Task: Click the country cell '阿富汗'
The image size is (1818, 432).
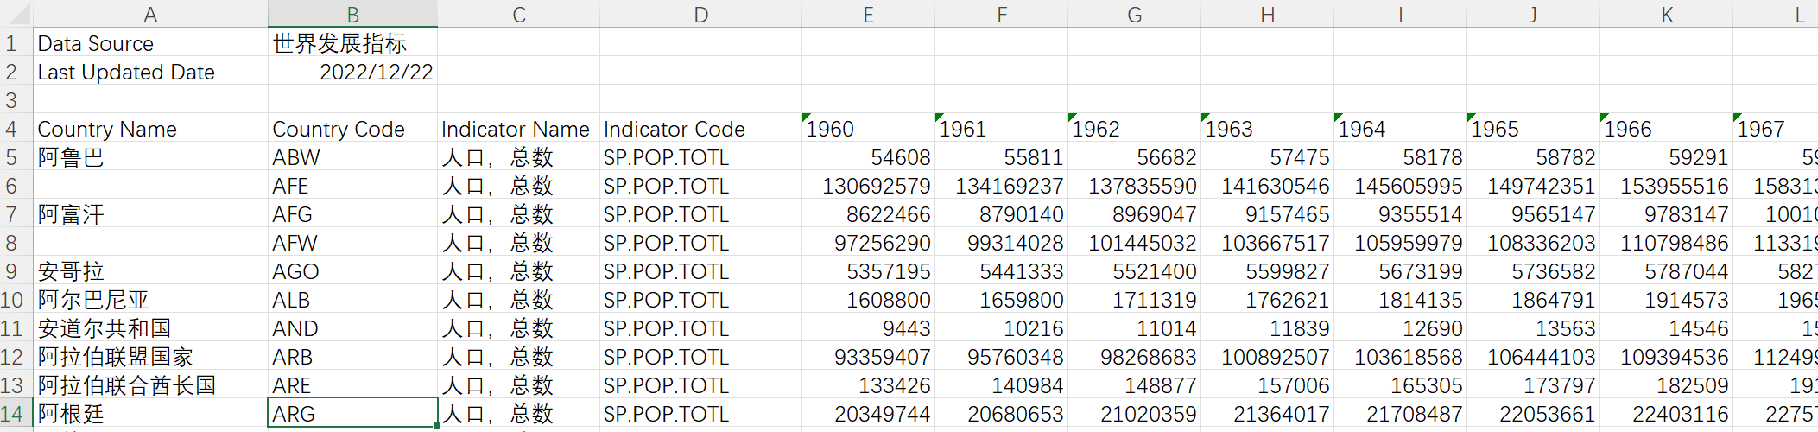Action: click(150, 214)
